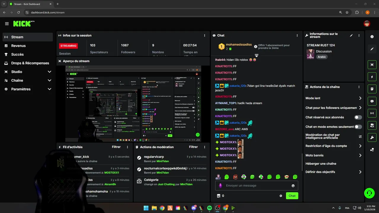Open Infos sur la session options menu
The width and height of the screenshot is (379, 213).
tap(205, 35)
